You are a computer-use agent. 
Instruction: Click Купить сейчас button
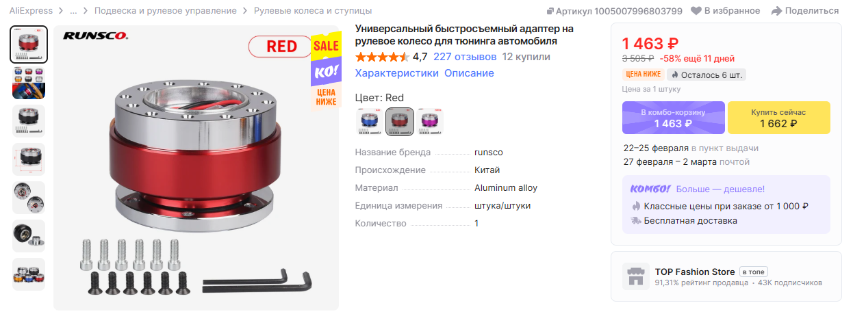click(779, 118)
